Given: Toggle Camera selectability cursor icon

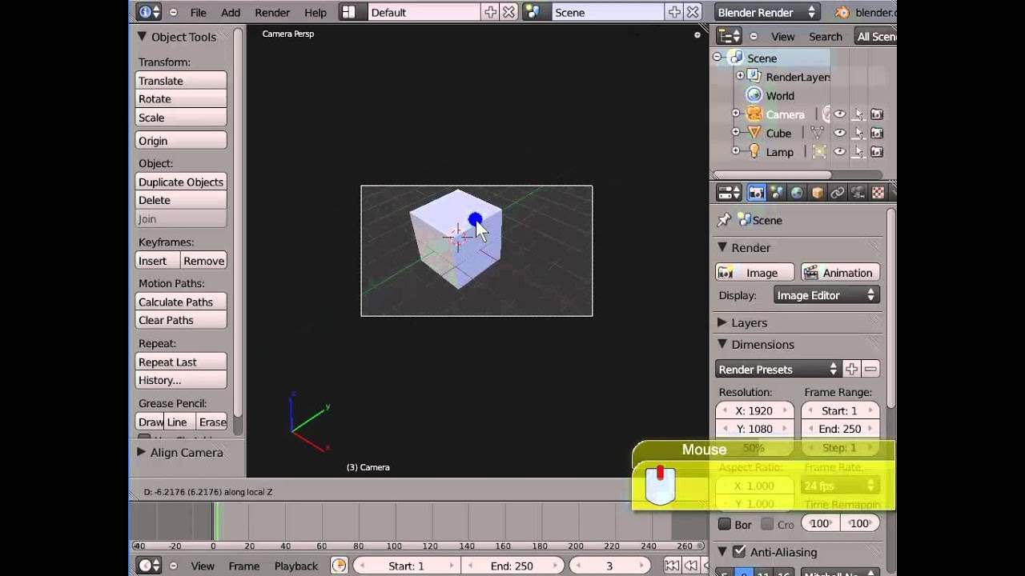Looking at the screenshot, I should pos(858,114).
